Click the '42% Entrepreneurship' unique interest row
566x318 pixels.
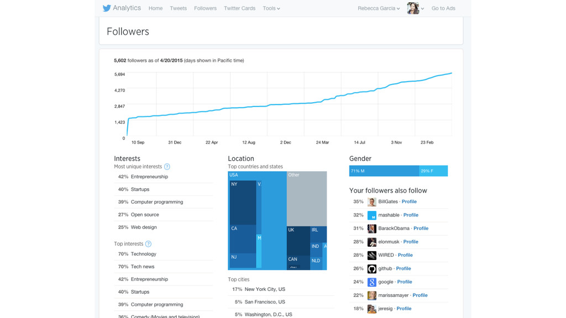point(163,177)
